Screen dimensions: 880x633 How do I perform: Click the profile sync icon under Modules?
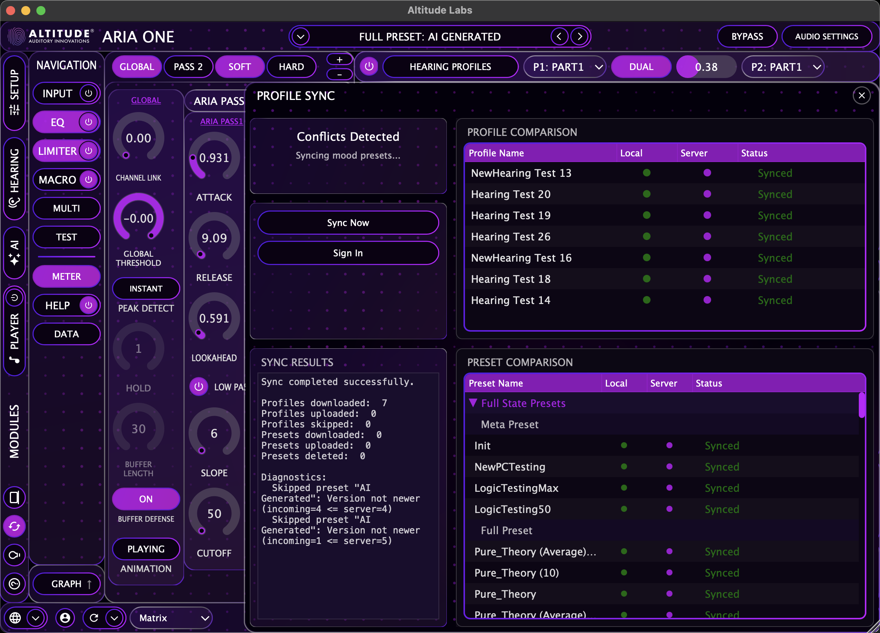click(x=15, y=526)
